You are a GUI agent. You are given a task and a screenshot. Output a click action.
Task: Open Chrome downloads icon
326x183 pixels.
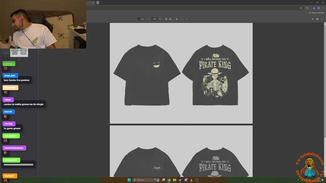click(x=314, y=8)
